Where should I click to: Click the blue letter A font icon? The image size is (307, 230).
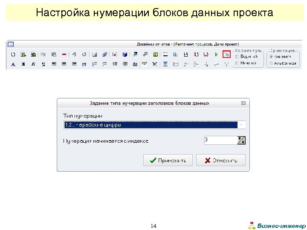(13, 64)
